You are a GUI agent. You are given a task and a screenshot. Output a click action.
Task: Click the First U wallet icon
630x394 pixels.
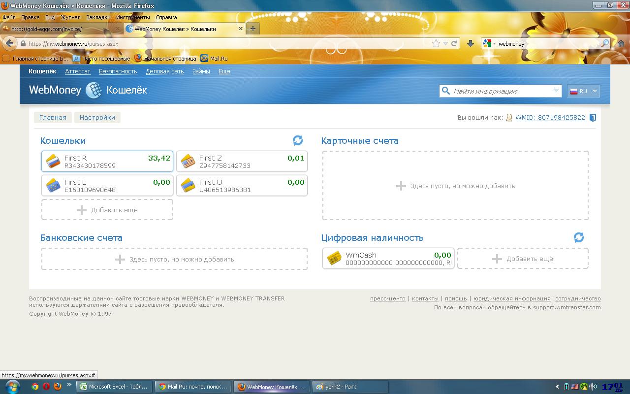click(x=188, y=185)
